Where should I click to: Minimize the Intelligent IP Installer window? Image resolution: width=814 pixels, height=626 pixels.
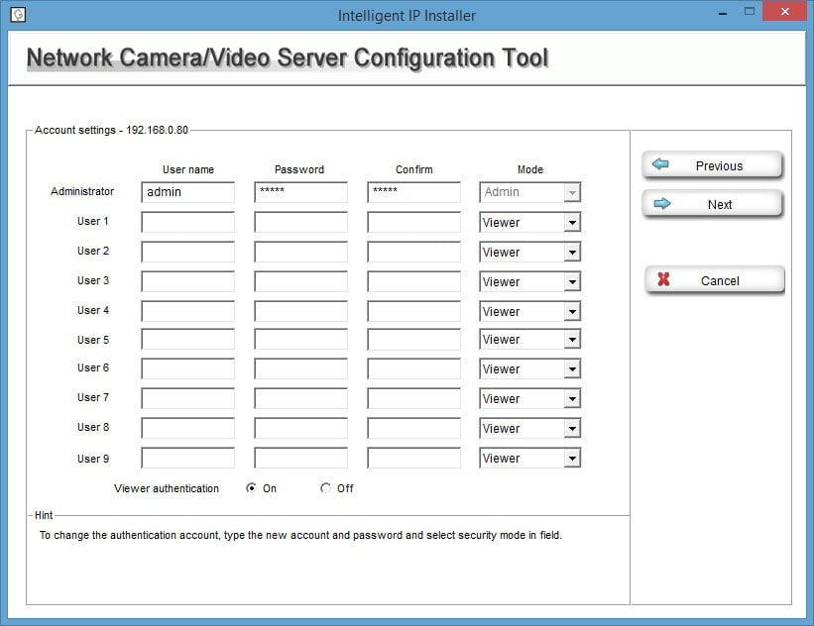point(723,13)
